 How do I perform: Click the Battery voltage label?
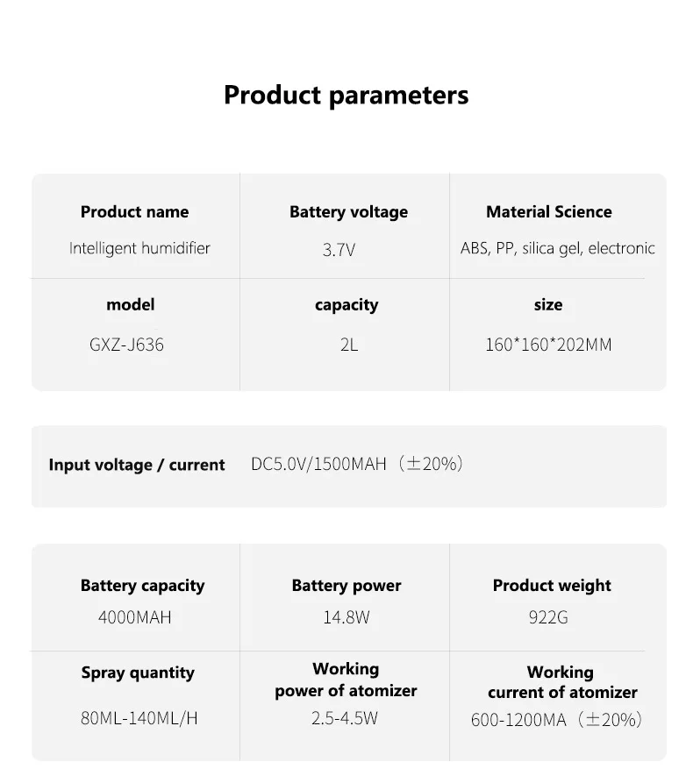(348, 211)
